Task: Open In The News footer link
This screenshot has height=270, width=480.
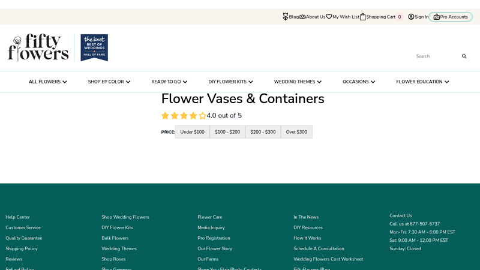Action: (306, 217)
